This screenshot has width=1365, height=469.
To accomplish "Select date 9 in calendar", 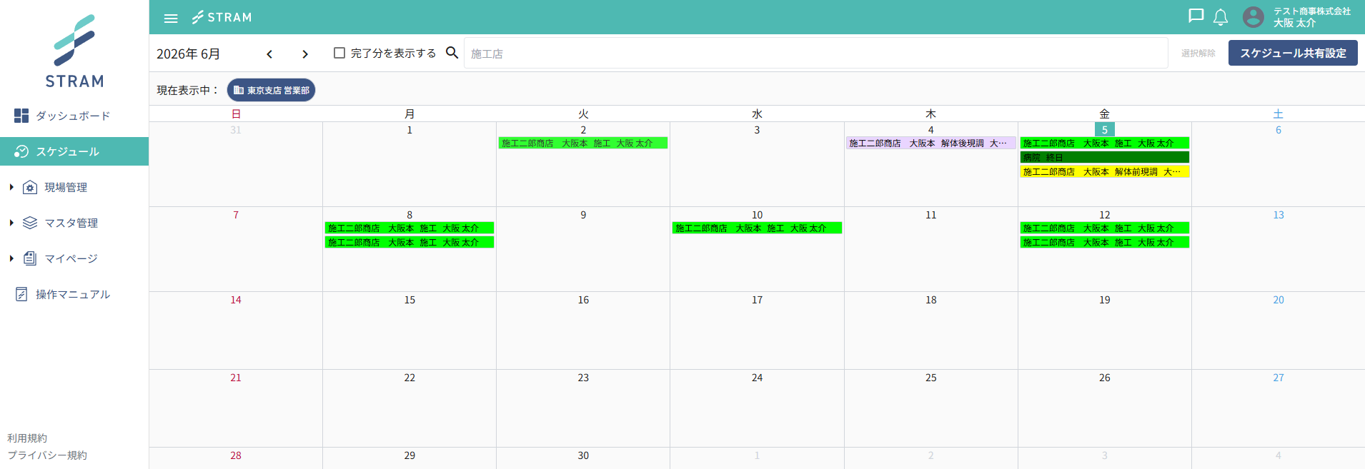I will [x=583, y=215].
